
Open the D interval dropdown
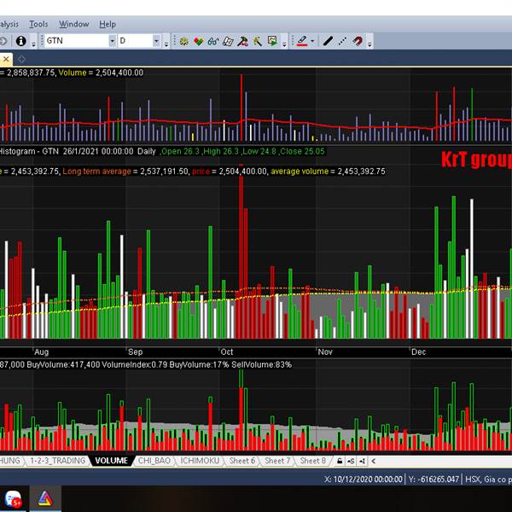point(156,40)
